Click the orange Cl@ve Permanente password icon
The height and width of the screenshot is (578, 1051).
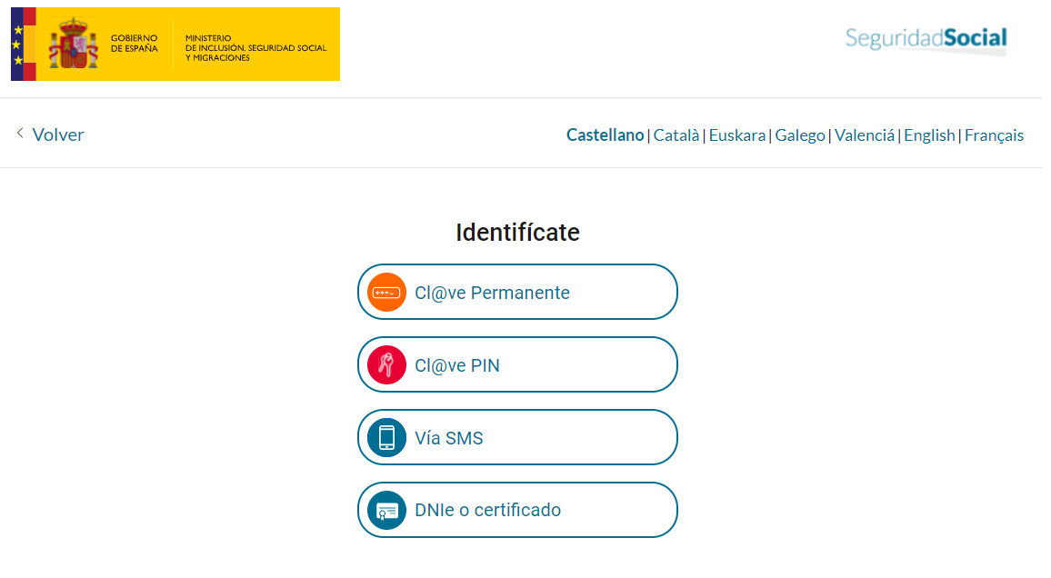click(x=386, y=293)
